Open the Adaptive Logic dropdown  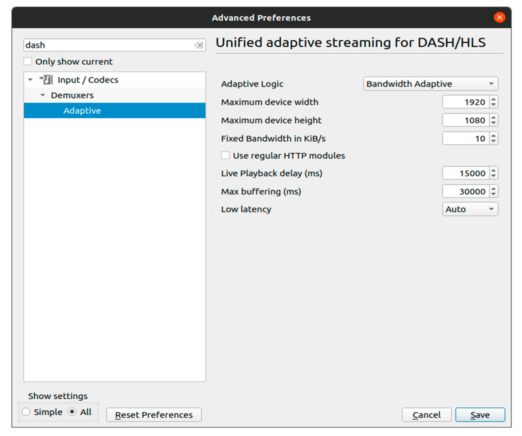click(430, 84)
